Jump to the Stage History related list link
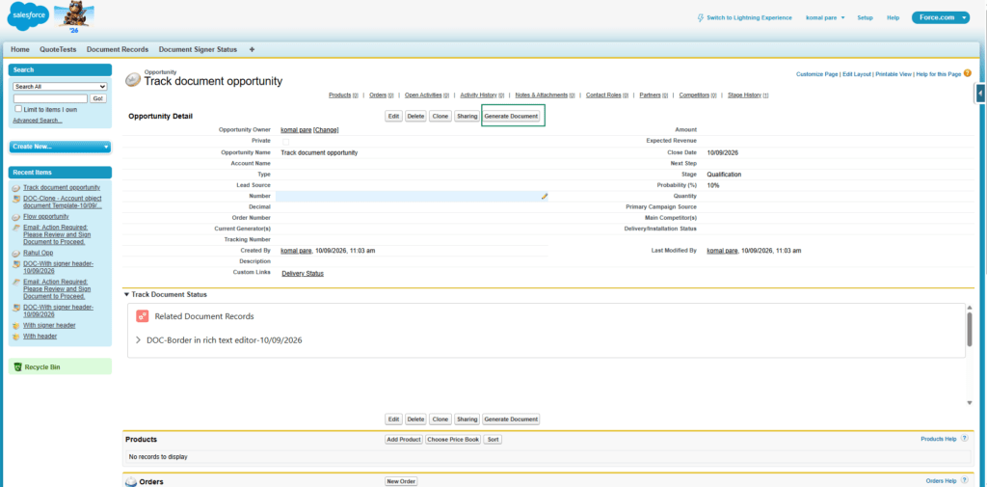Screen dimensions: 987x487 tap(748, 95)
